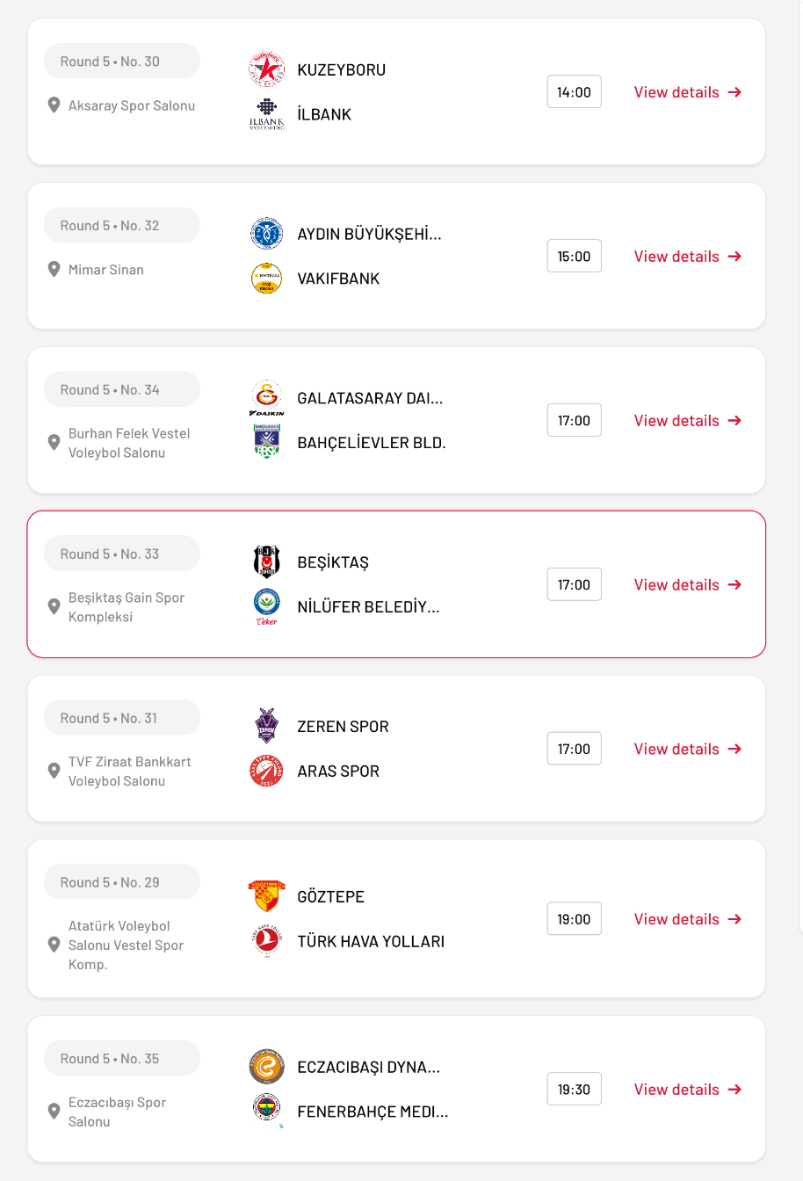Click the Fenerbahçe team logo
The image size is (803, 1181).
pyautogui.click(x=266, y=1110)
